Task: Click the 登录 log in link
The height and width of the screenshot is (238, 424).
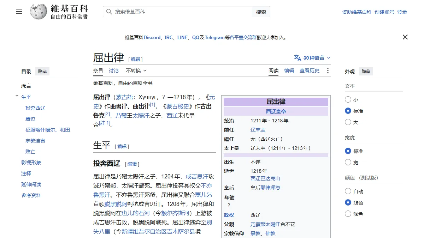Action: (x=402, y=12)
